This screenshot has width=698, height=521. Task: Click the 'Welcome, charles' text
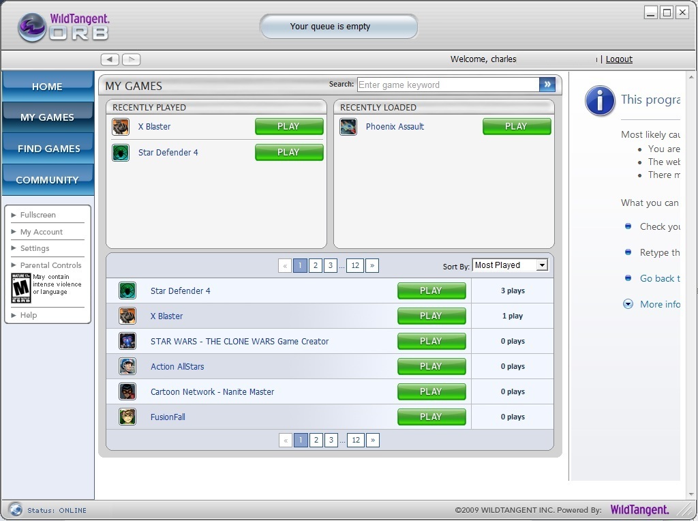(483, 59)
